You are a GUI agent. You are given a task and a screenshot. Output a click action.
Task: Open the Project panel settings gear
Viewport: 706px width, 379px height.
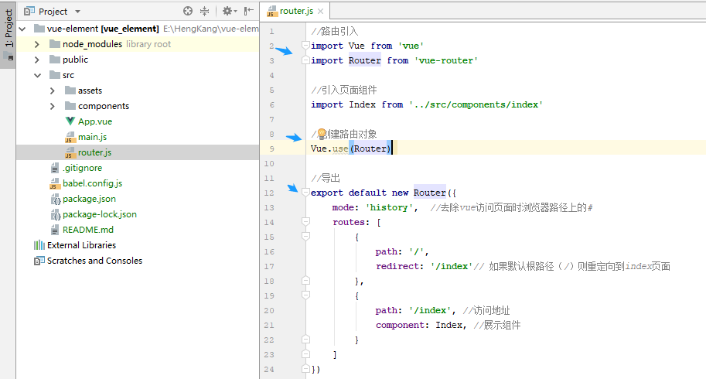point(229,12)
